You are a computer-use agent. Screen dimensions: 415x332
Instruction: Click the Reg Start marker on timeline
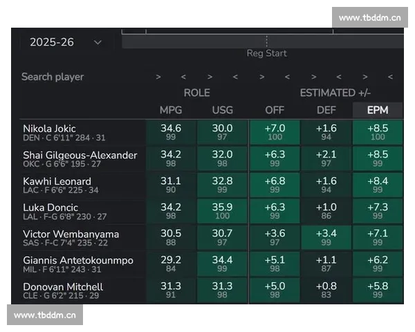click(266, 53)
